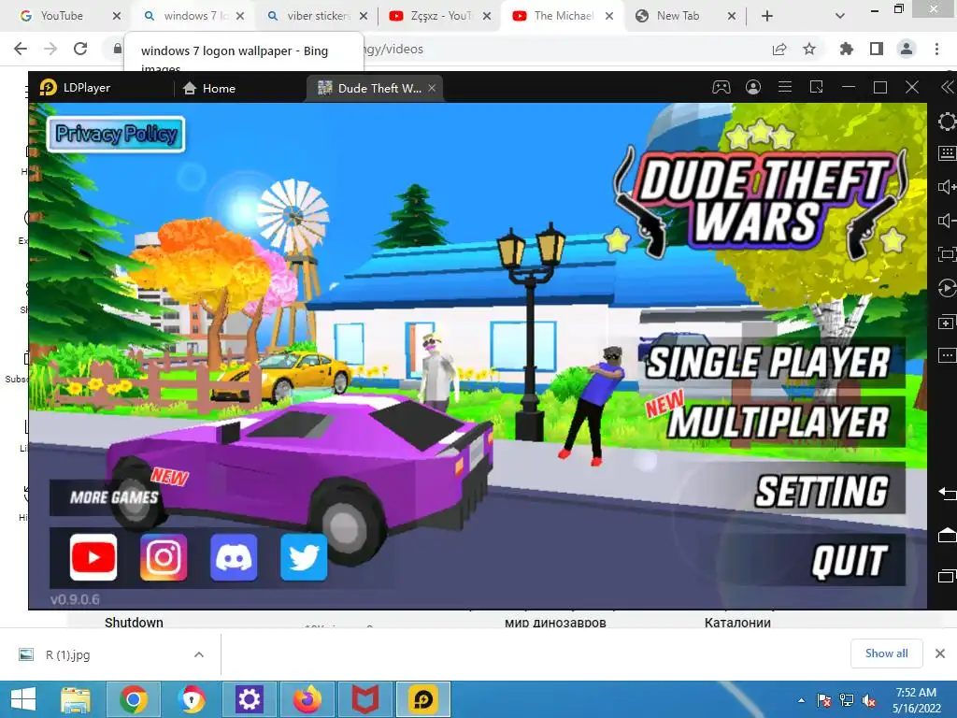Click the Android recent apps icon in LDPlayer
The image size is (957, 718).
[x=948, y=576]
